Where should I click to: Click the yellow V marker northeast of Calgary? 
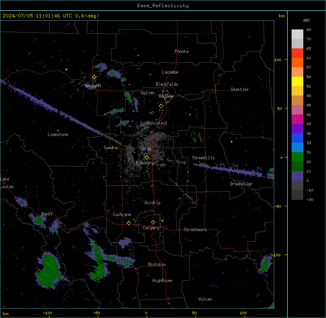point(162,221)
